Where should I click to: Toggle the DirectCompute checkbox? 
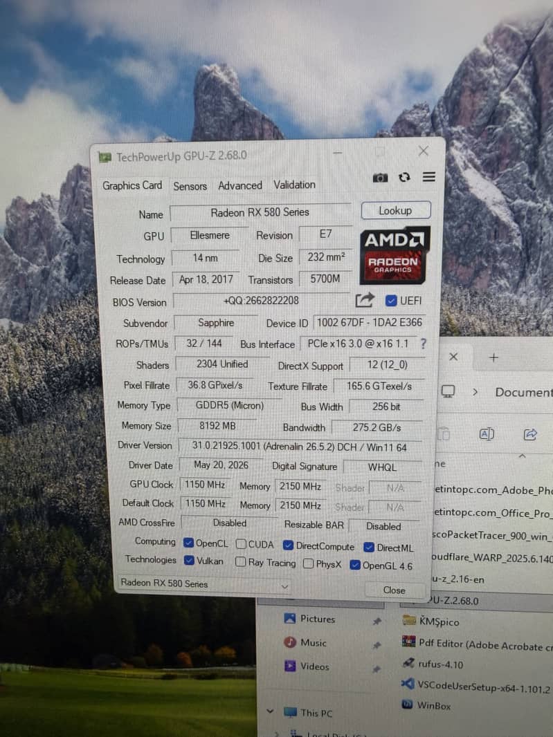tap(288, 545)
